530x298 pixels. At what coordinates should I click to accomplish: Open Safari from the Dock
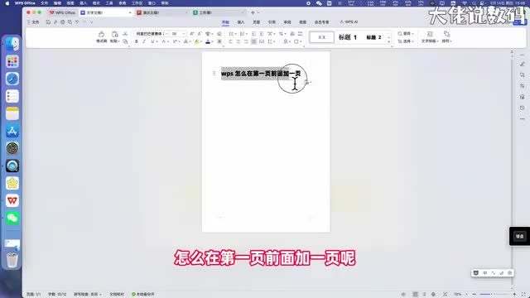(x=12, y=79)
